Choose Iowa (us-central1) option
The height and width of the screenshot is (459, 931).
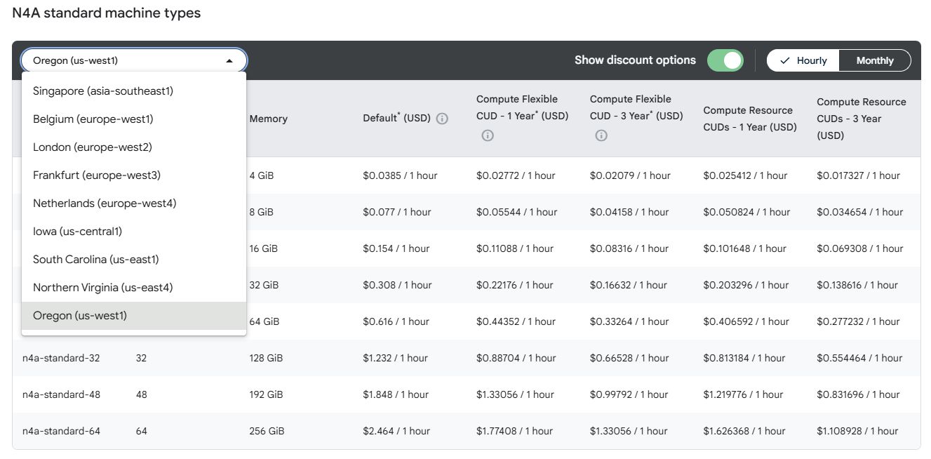click(77, 232)
